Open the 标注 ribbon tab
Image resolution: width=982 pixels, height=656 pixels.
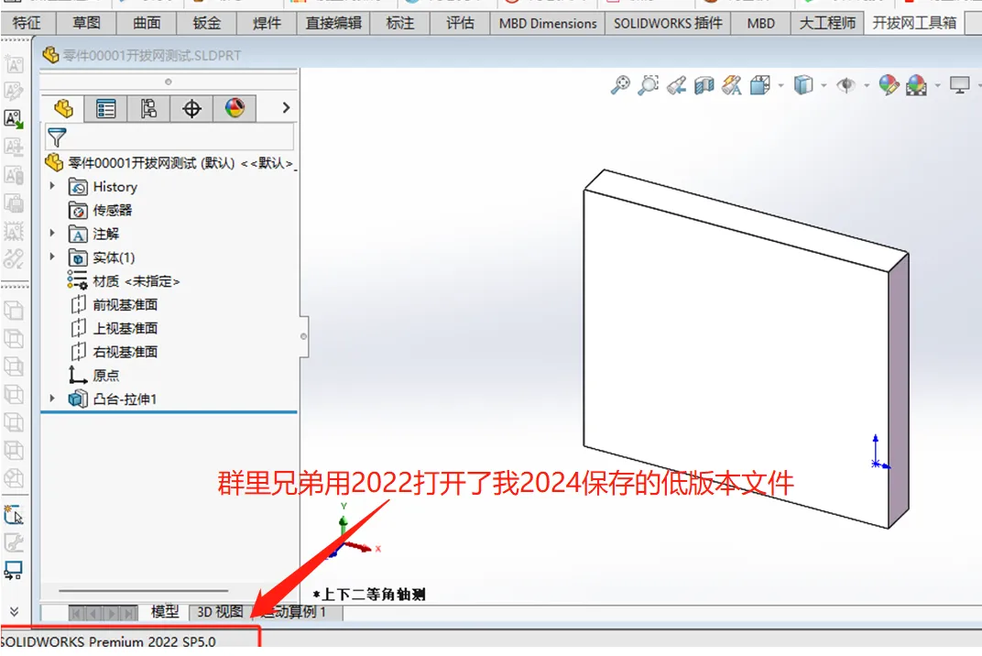pyautogui.click(x=400, y=23)
